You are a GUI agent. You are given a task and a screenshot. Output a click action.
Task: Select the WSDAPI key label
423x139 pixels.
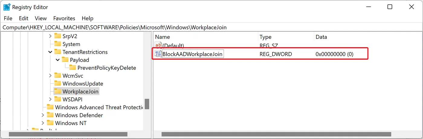[72, 99]
